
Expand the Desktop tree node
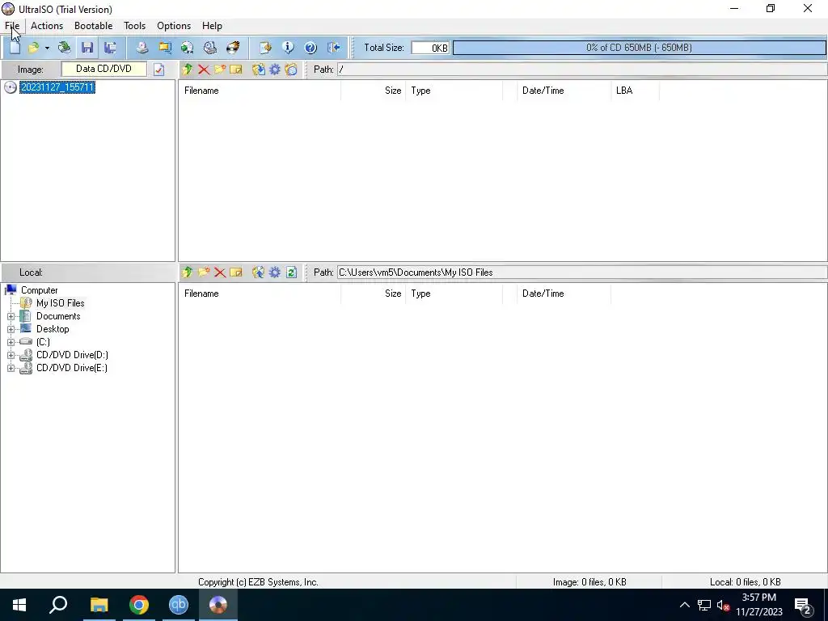[11, 330]
